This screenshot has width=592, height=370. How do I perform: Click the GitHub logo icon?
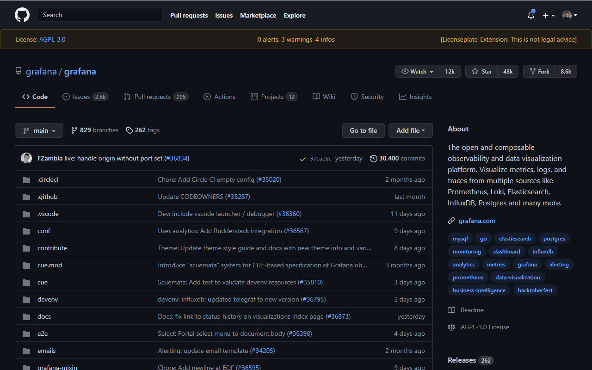click(22, 15)
